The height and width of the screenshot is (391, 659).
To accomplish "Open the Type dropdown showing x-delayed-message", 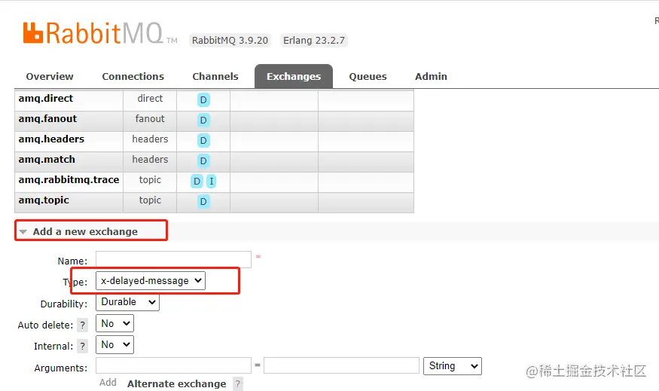I will coord(151,280).
